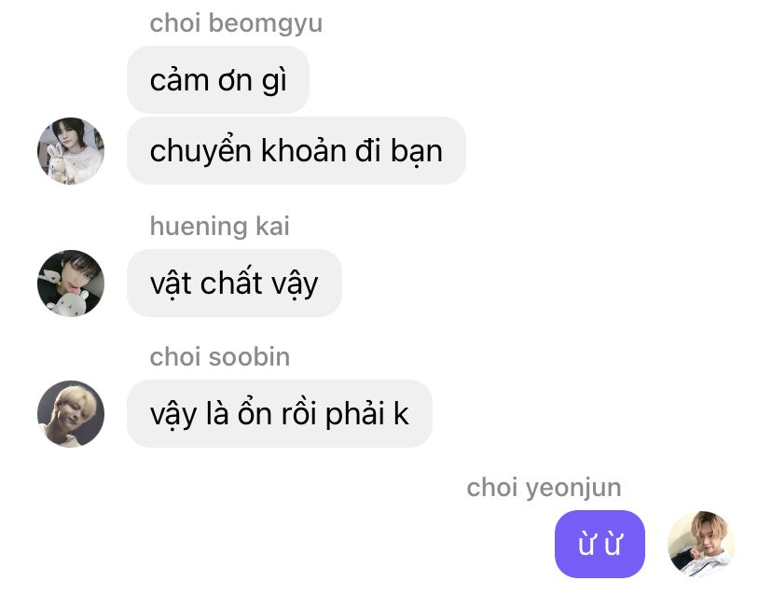The height and width of the screenshot is (595, 772).
Task: Open choi beomgyu's profile avatar
Action: (x=71, y=151)
